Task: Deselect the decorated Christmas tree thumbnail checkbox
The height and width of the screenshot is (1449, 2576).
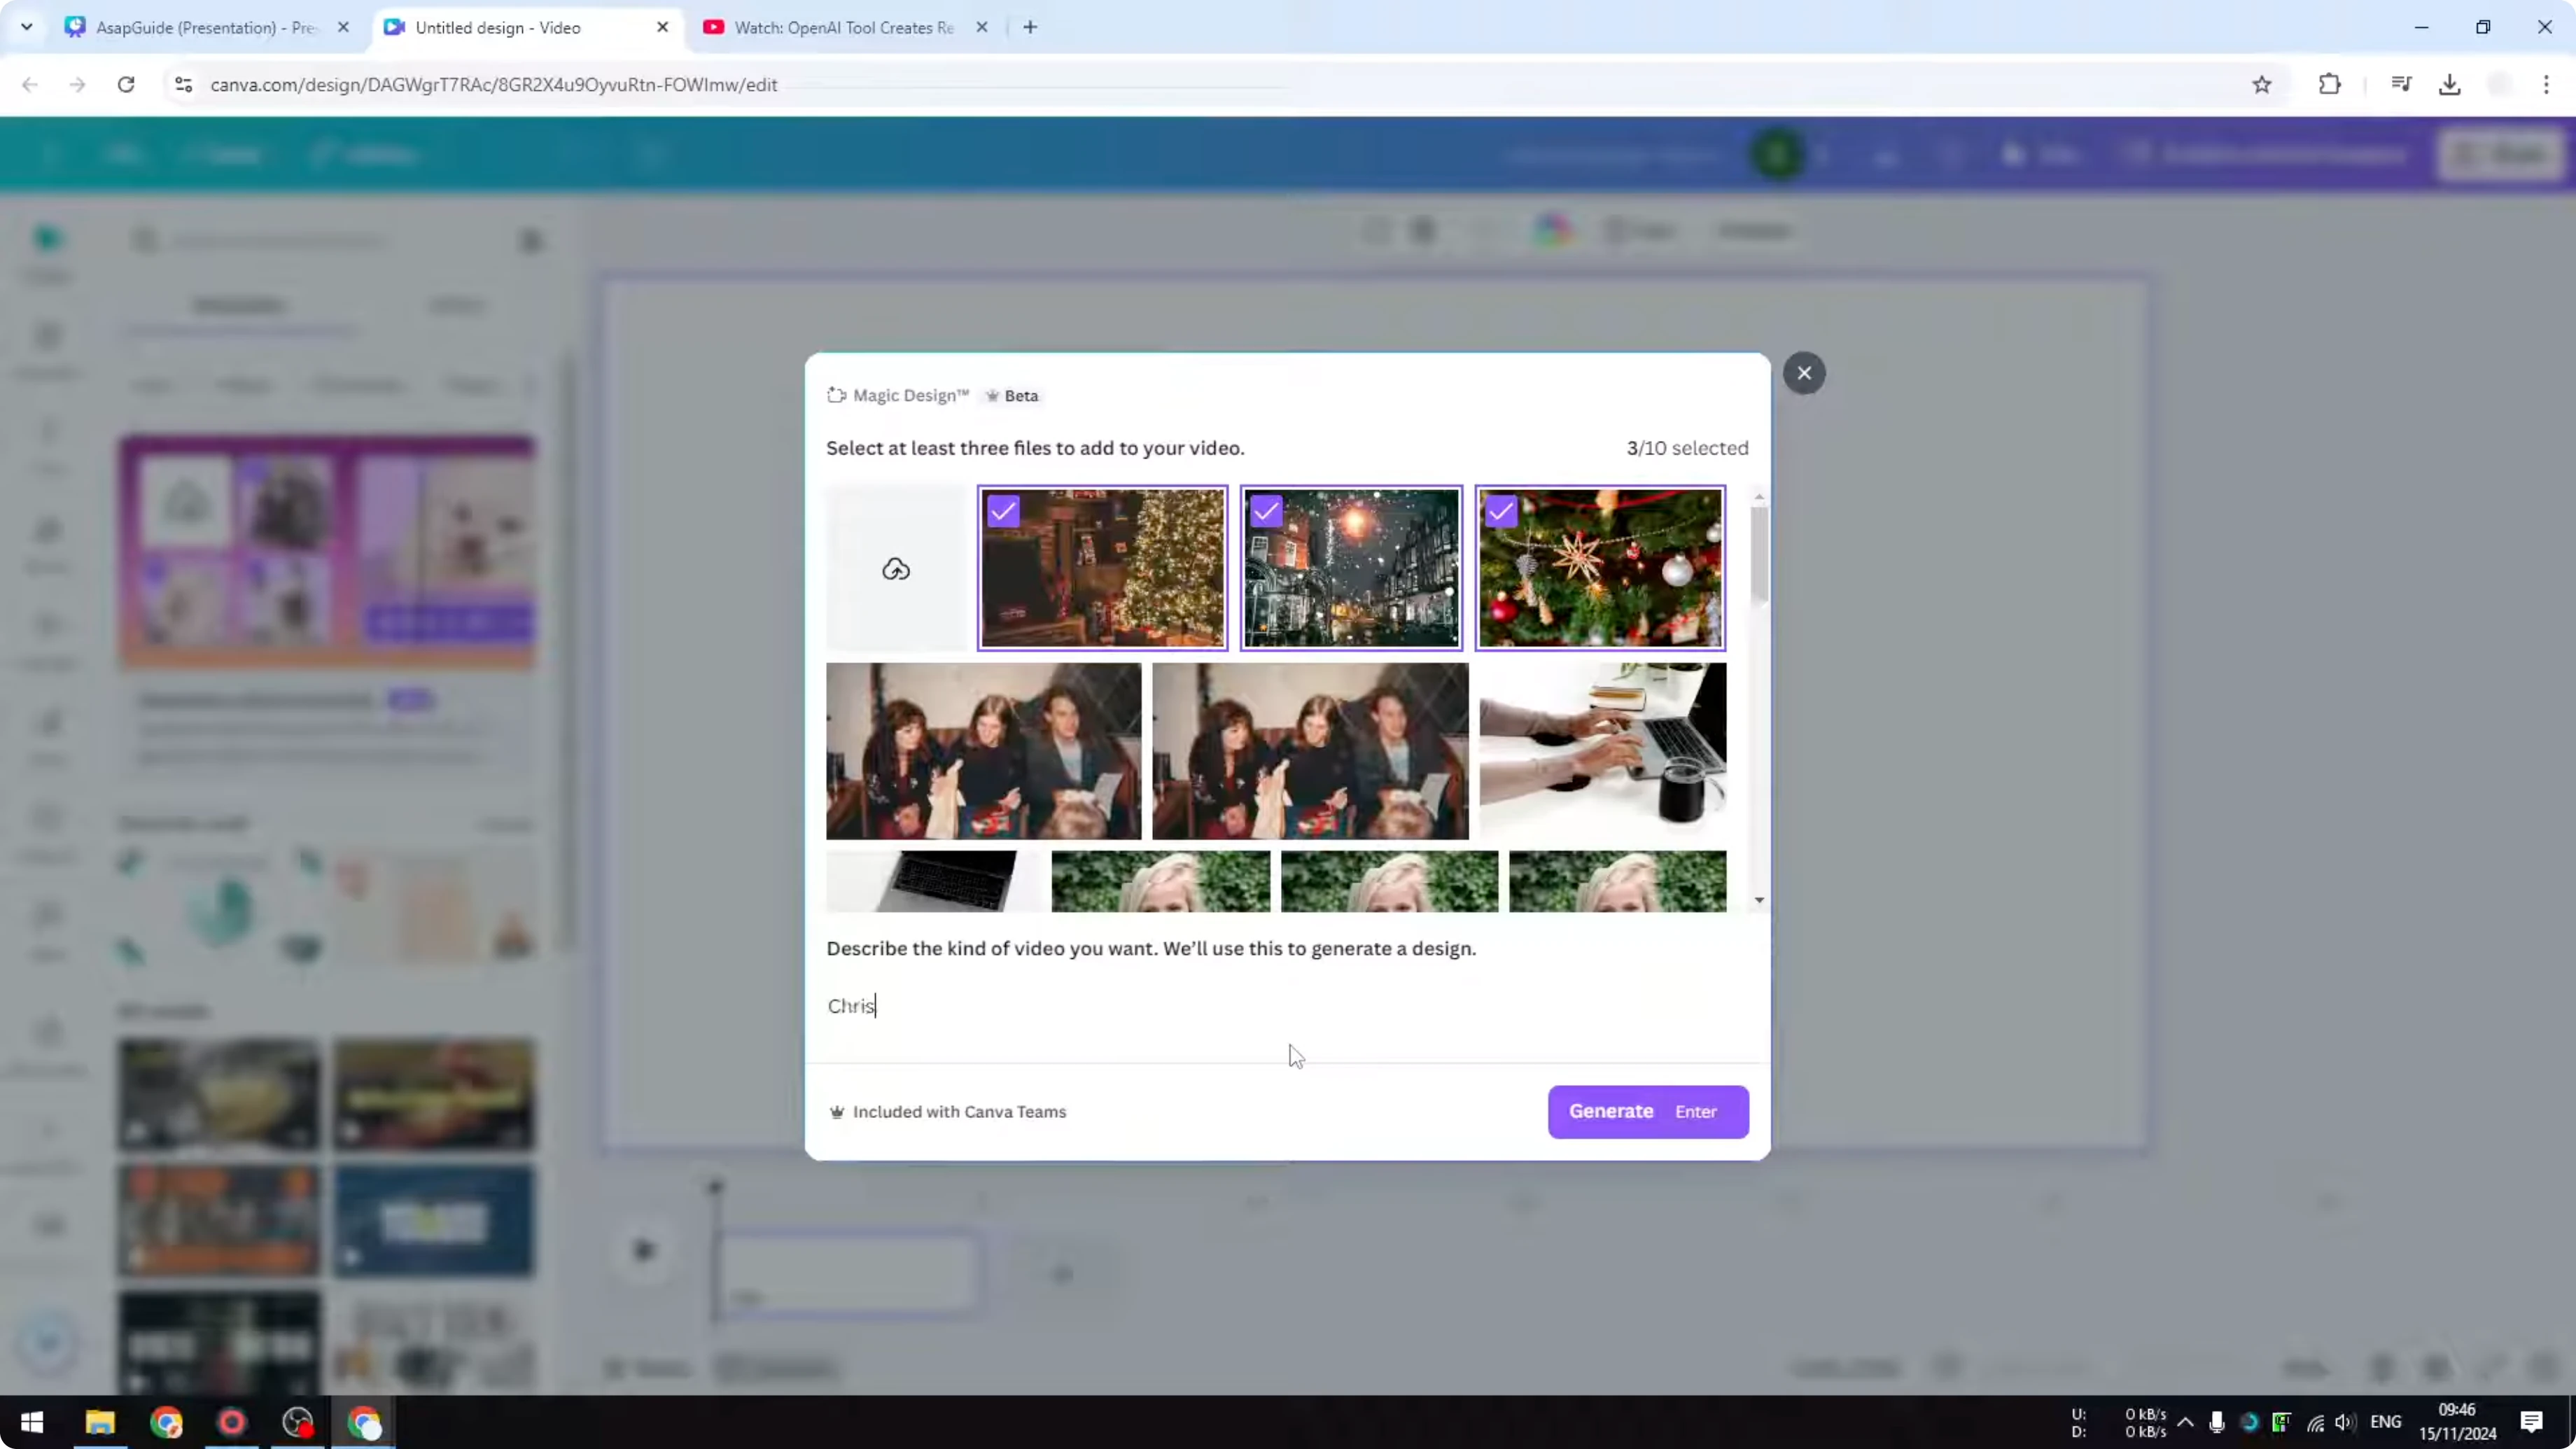Action: (1003, 511)
